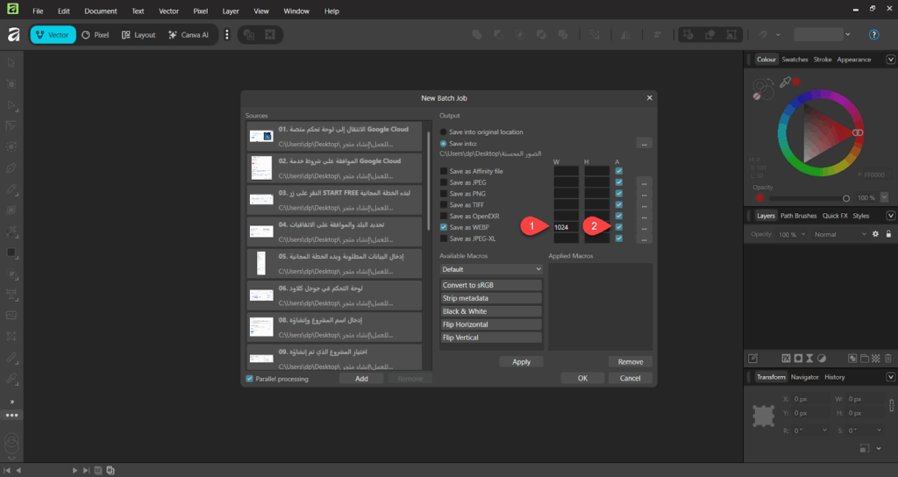
Task: Click the blue Help question mark icon
Action: coord(873,35)
